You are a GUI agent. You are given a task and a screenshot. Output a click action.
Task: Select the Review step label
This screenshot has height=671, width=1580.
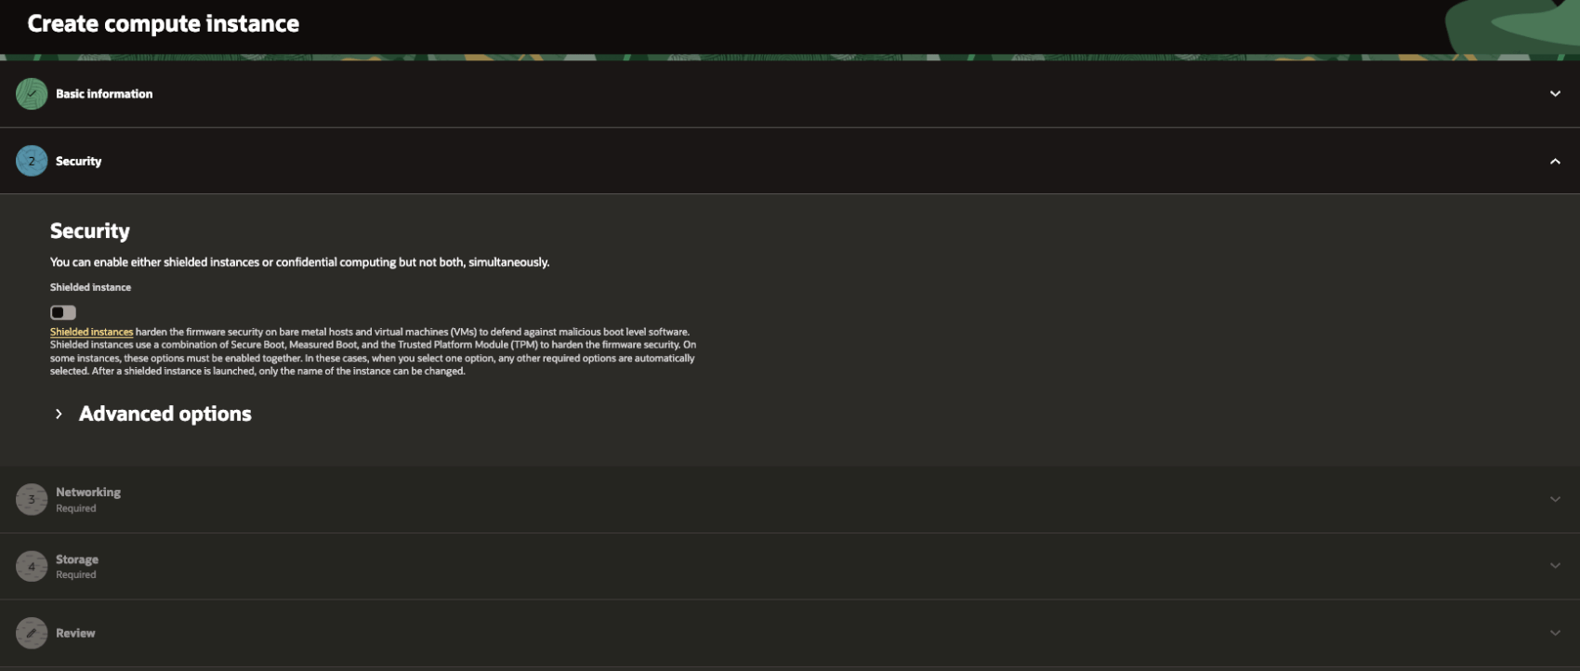(75, 633)
